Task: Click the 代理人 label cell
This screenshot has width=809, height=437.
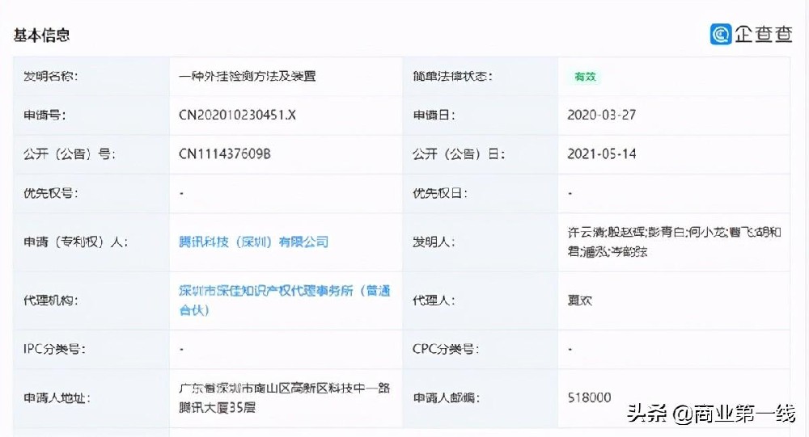Action: 481,300
